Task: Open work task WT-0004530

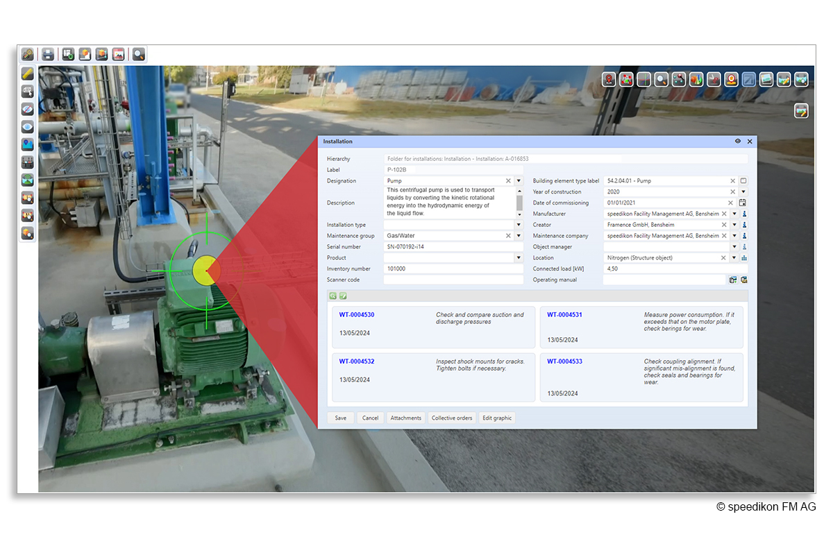Action: (357, 315)
